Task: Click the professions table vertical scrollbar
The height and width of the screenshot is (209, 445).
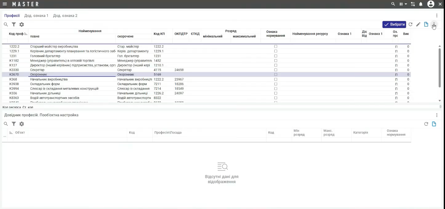Action: tap(440, 68)
